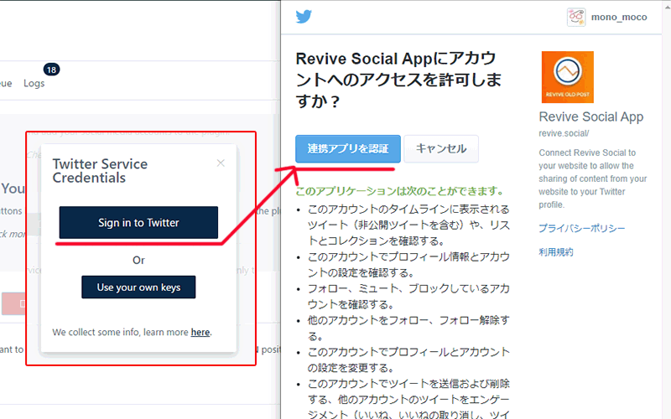
Task: Close the Twitter Service Credentials dialog
Action: point(221,163)
